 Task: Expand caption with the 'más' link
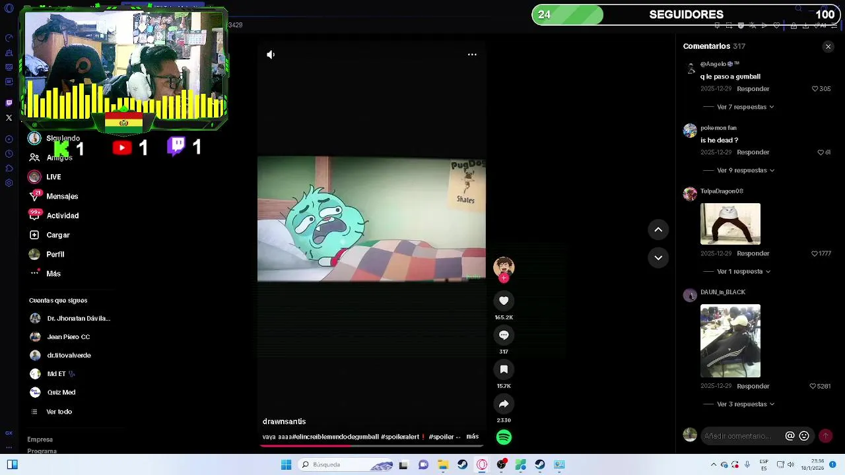click(473, 437)
